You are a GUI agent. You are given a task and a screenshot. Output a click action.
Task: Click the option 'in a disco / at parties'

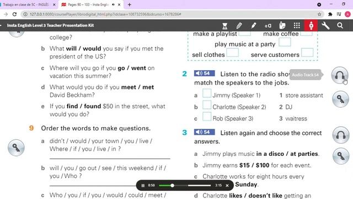(x=287, y=154)
